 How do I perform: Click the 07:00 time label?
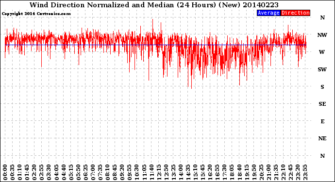(x=93, y=172)
